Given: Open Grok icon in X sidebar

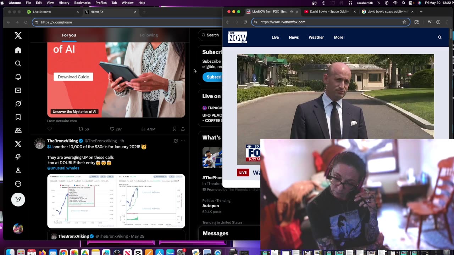Looking at the screenshot, I should point(18,104).
